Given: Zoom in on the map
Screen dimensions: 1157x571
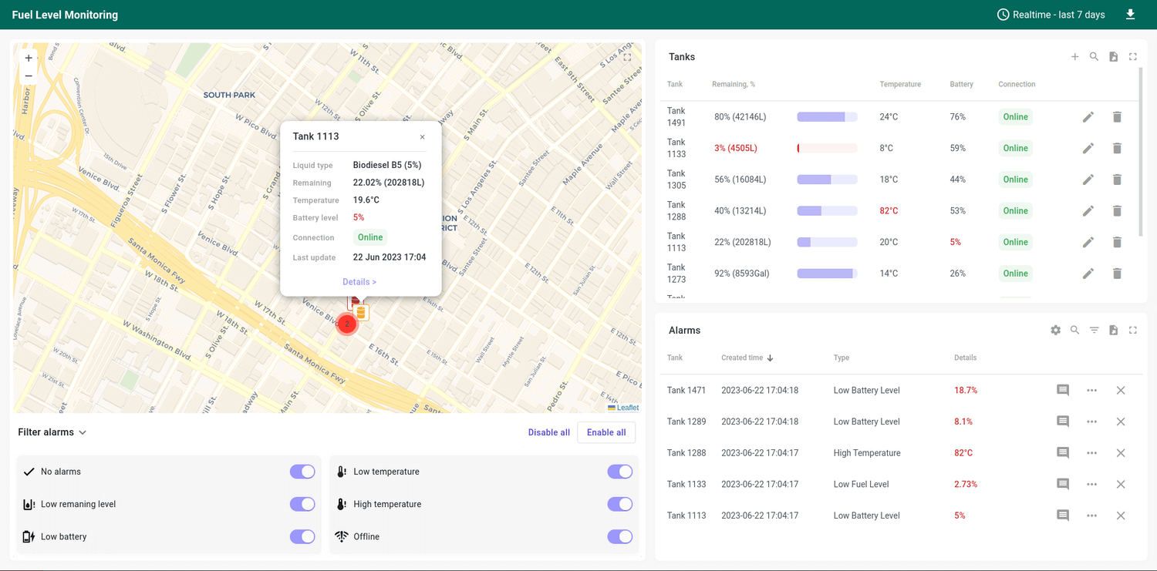Looking at the screenshot, I should 29,57.
